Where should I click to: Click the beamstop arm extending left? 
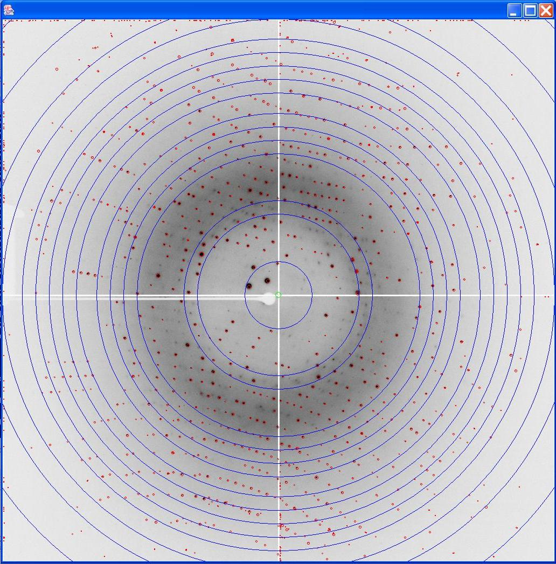tap(162, 297)
